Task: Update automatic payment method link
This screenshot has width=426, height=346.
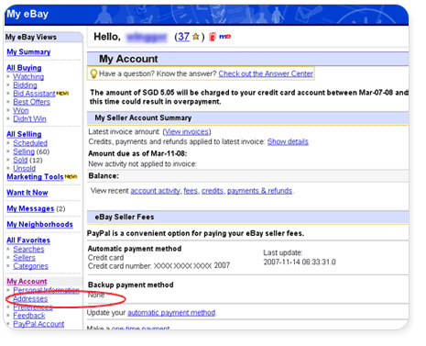Action: coord(171,313)
